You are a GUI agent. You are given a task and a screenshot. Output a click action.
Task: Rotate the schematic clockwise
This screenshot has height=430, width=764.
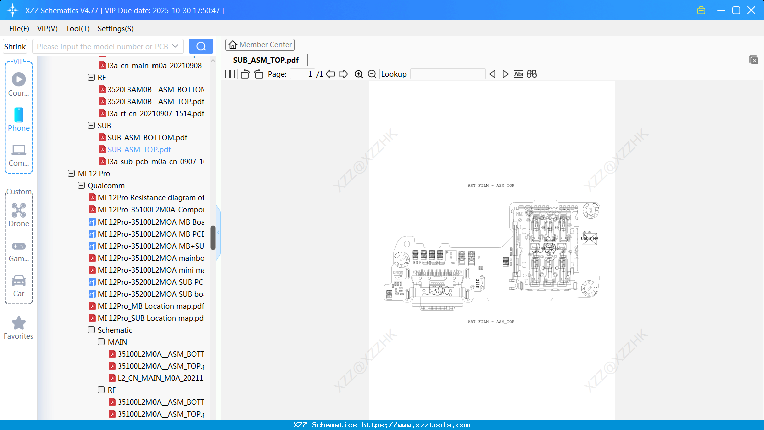[258, 74]
